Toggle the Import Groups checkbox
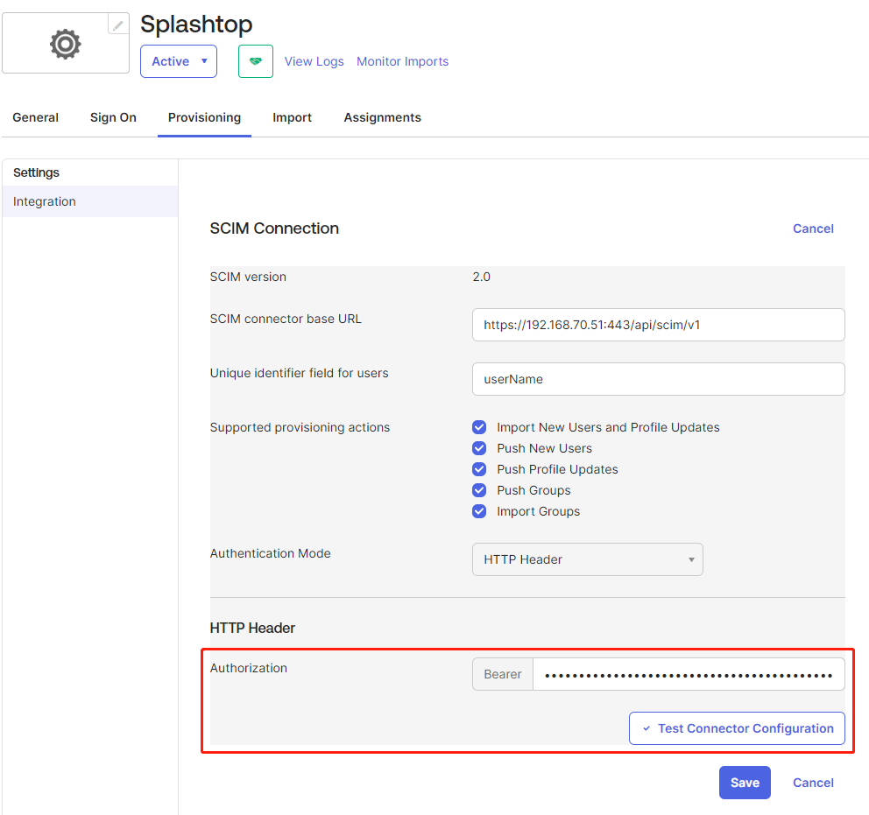 click(x=479, y=511)
